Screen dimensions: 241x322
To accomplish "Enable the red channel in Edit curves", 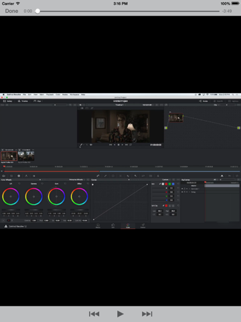I will pyautogui.click(x=166, y=184).
